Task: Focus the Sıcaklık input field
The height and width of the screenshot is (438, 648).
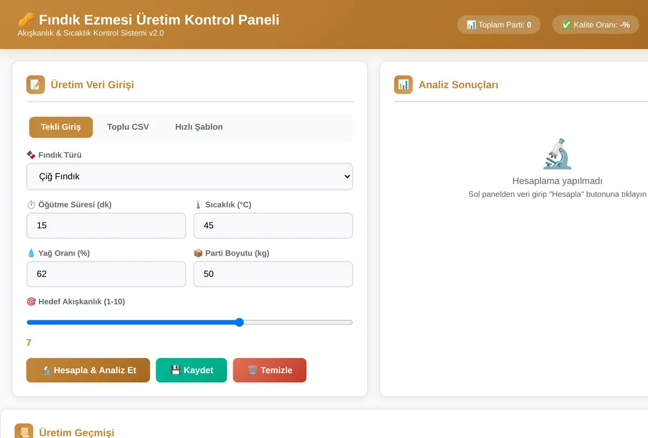Action: coord(273,226)
